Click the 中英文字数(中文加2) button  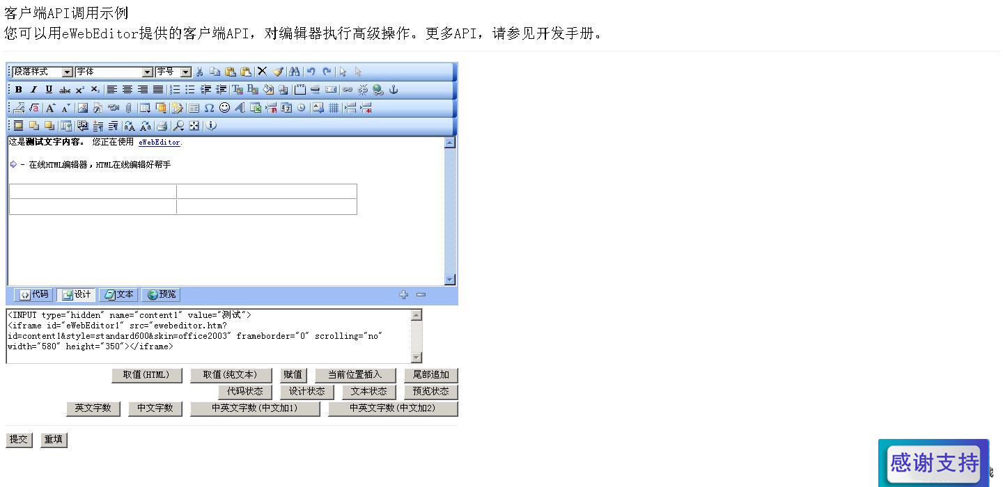point(393,408)
